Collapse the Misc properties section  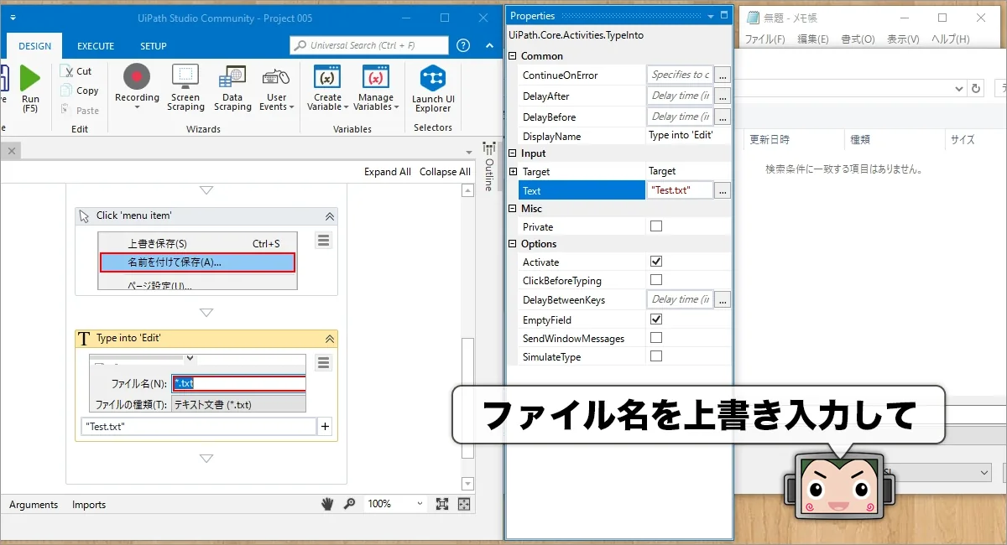pyautogui.click(x=513, y=209)
